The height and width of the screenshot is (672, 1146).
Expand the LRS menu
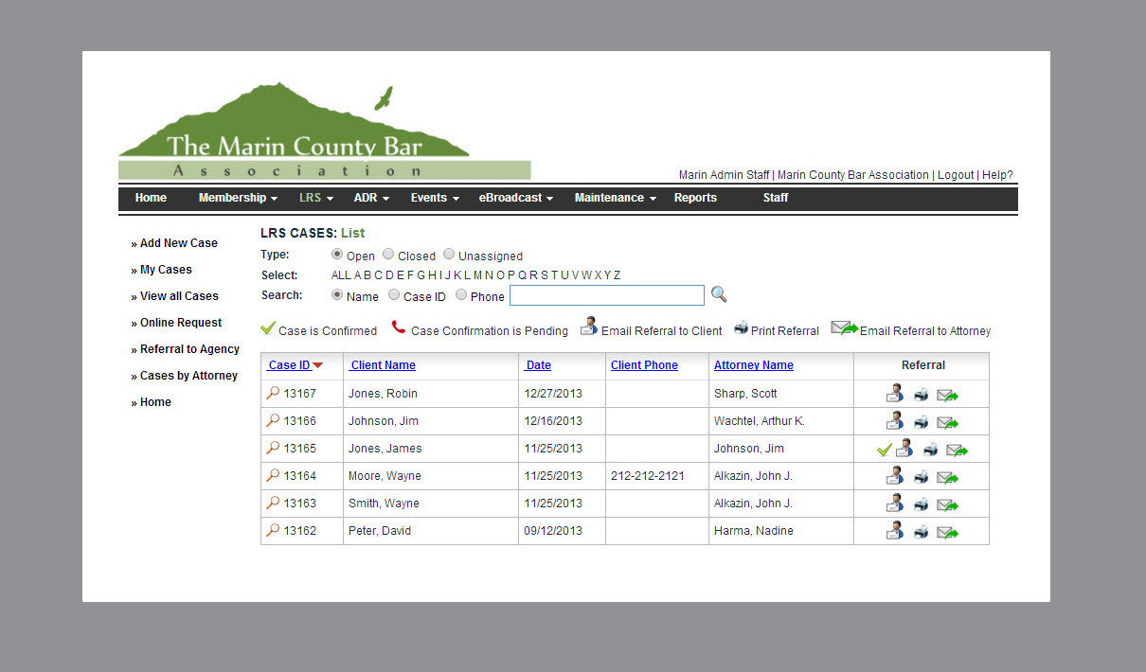[316, 198]
